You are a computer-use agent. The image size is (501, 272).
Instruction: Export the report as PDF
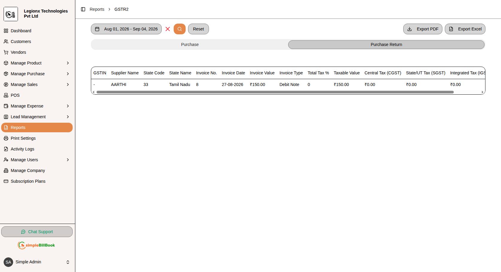pos(423,29)
